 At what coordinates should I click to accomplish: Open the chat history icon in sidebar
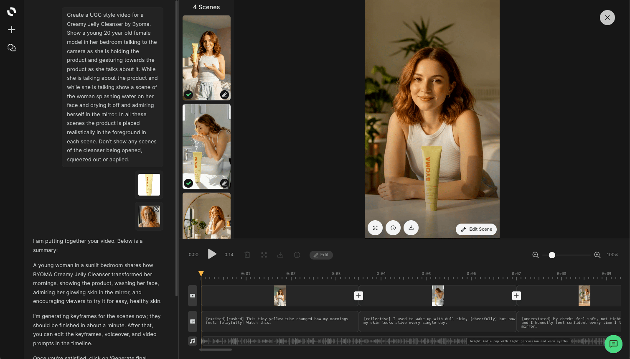[12, 48]
